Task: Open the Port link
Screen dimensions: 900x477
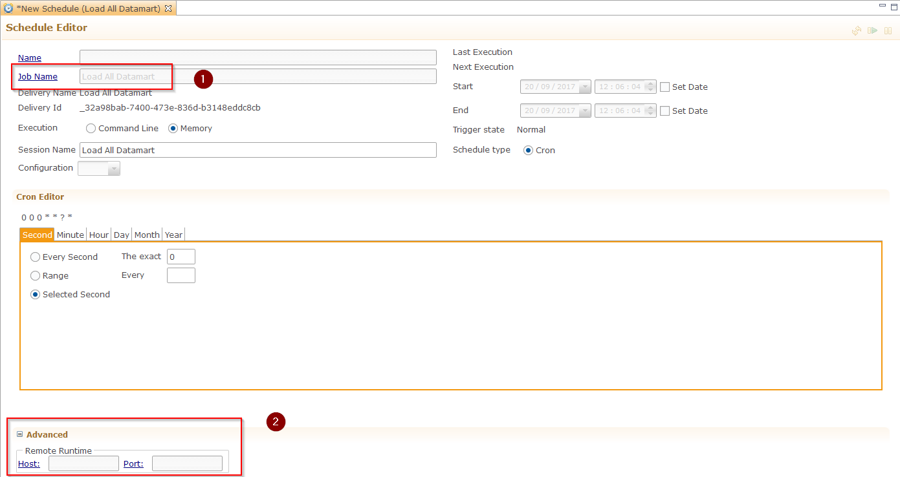Action: 133,463
